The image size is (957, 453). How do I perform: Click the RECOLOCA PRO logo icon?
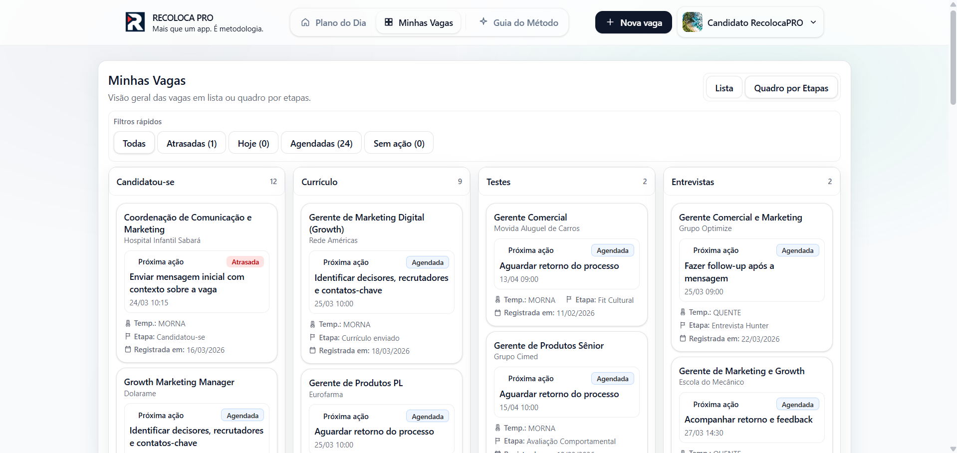(135, 22)
